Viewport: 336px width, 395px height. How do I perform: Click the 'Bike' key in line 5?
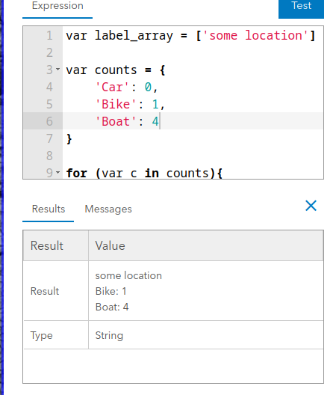[116, 104]
